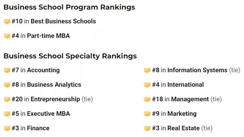The height and width of the screenshot is (137, 244).
Task: Follow the Information Systems ranking link
Action: [x=197, y=70]
